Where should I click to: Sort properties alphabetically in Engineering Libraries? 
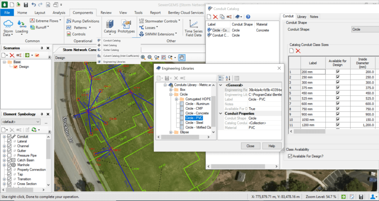coord(228,78)
